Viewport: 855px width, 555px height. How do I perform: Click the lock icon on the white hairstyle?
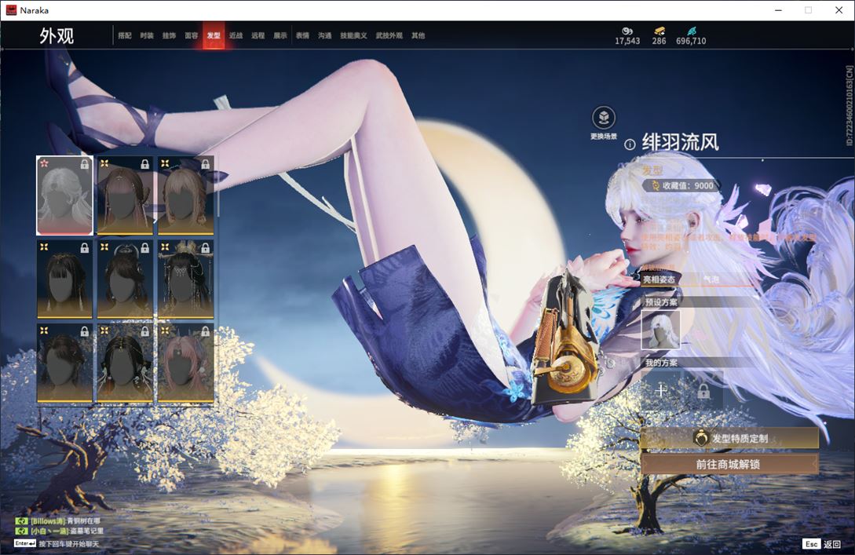85,164
